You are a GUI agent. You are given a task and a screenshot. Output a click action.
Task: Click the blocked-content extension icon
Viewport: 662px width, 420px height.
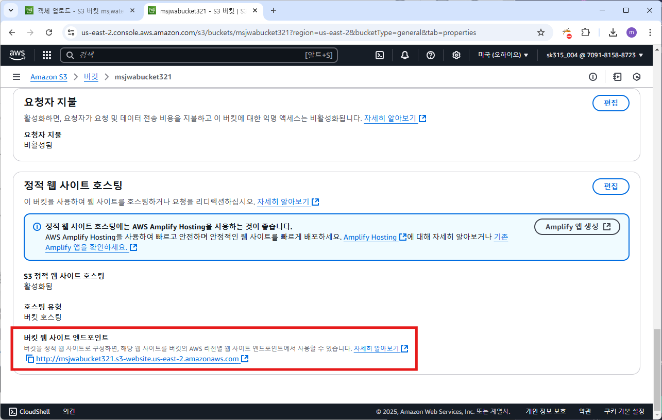tap(567, 33)
